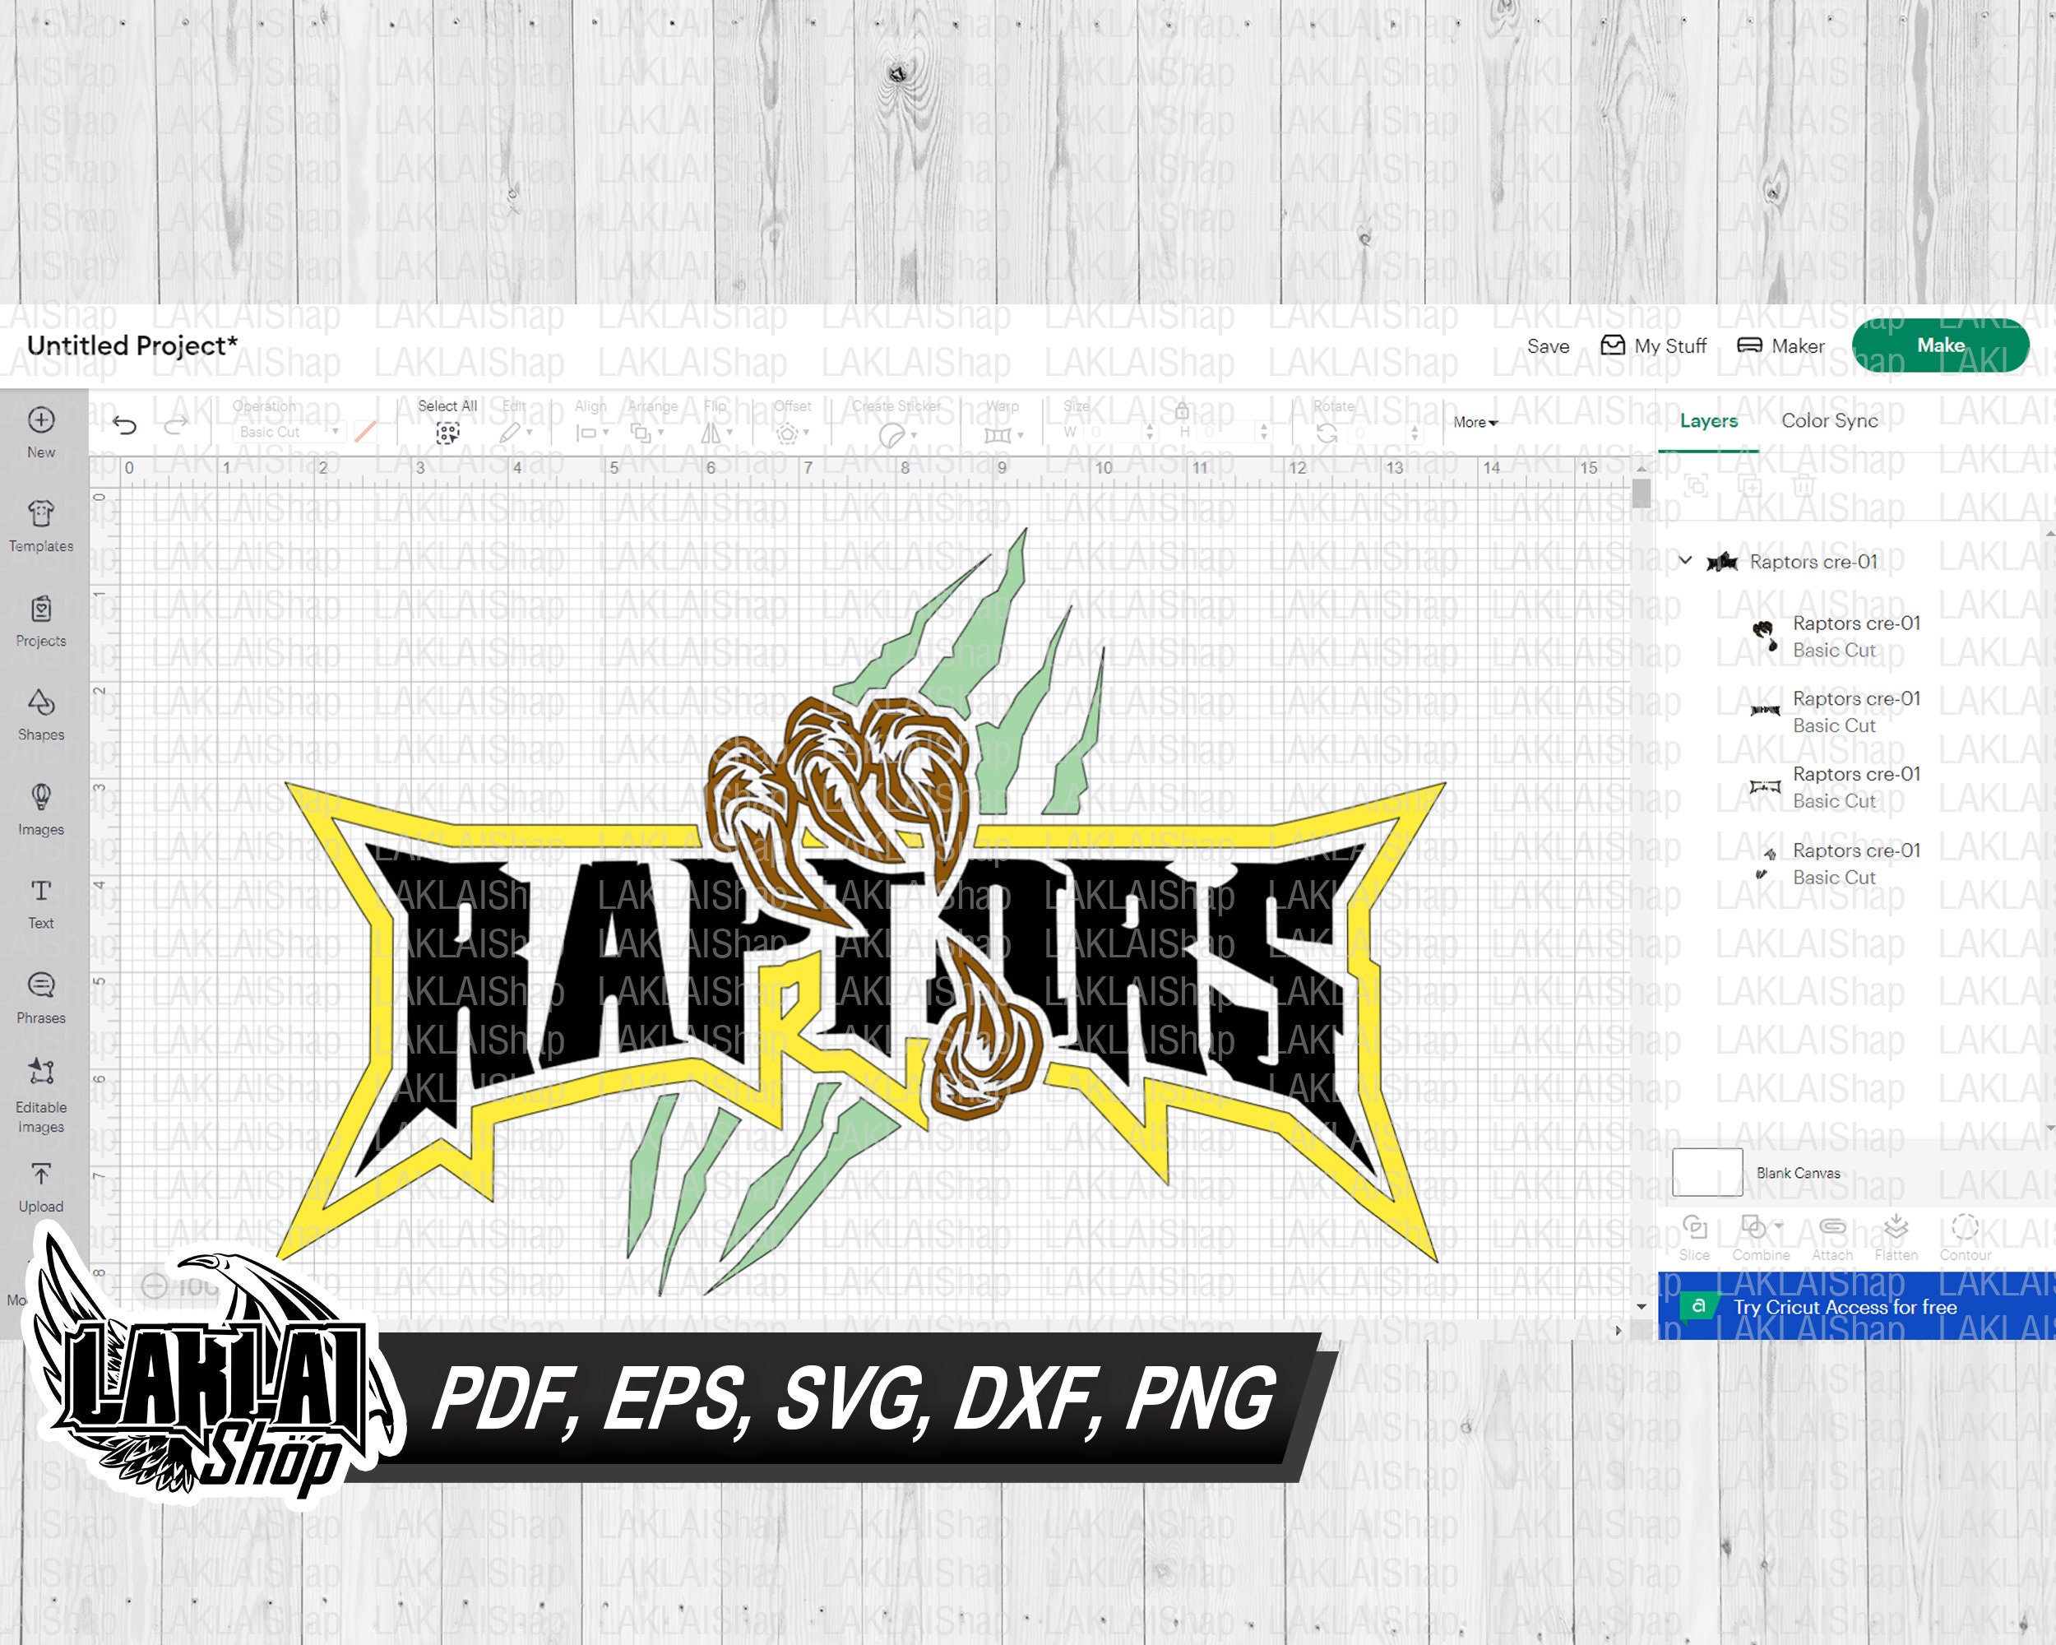Image resolution: width=2056 pixels, height=1645 pixels.
Task: Click the width size input field
Action: click(x=1114, y=432)
